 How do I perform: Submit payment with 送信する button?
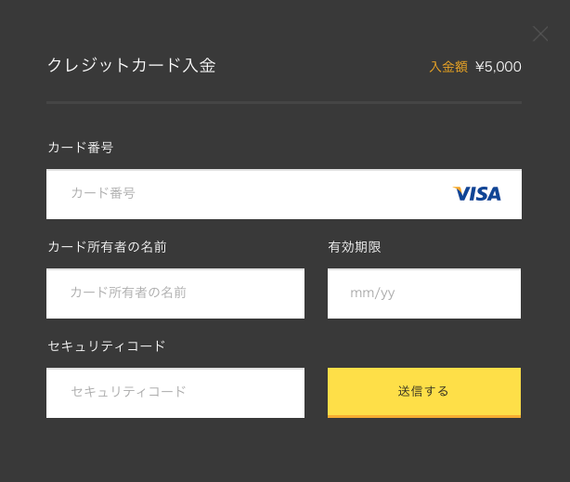click(x=424, y=392)
